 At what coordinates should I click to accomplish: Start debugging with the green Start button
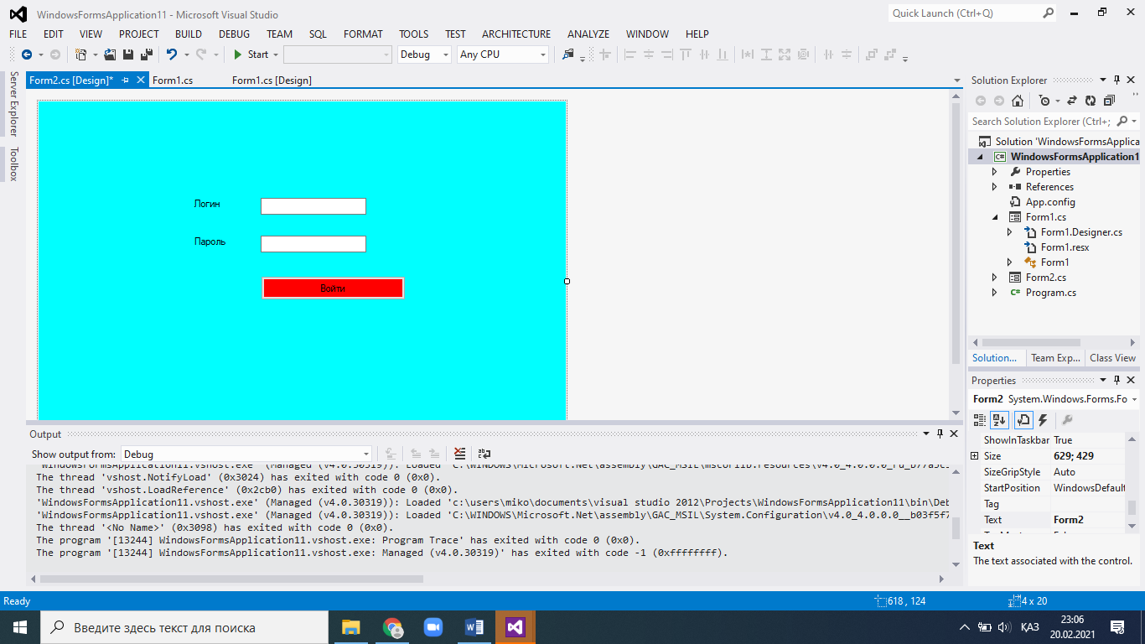251,55
